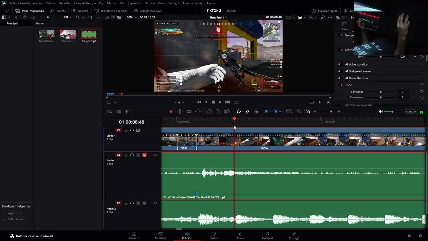Select the Tu y yo.mp3 clip thumbnail
The image size is (428, 241).
pyautogui.click(x=89, y=34)
